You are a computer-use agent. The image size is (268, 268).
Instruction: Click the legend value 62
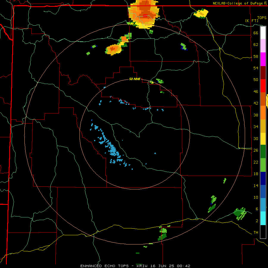point(256,45)
